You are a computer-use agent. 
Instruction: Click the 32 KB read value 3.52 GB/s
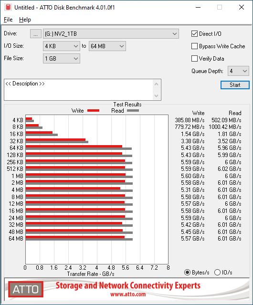[x=230, y=141]
